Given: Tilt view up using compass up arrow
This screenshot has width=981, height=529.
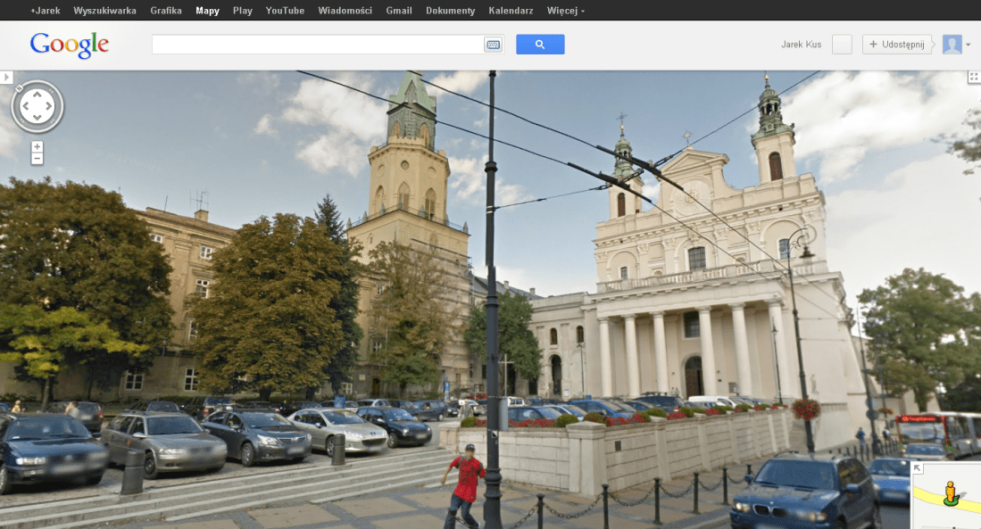Looking at the screenshot, I should click(x=37, y=95).
